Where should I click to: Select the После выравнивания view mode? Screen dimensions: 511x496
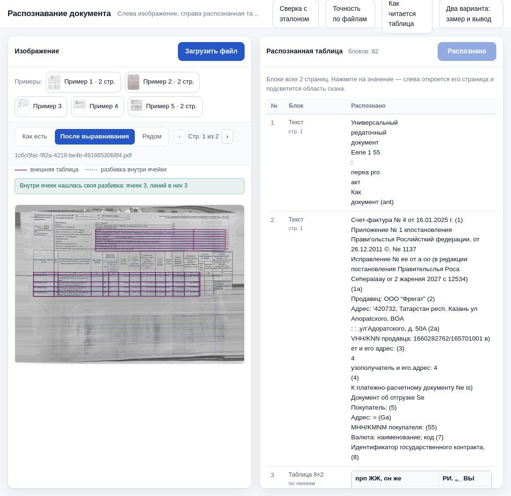click(95, 137)
